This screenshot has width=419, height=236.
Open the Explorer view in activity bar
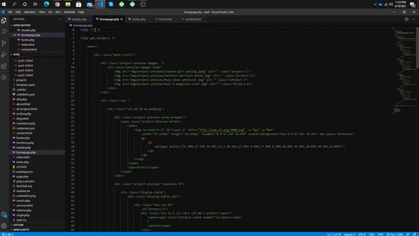4,20
